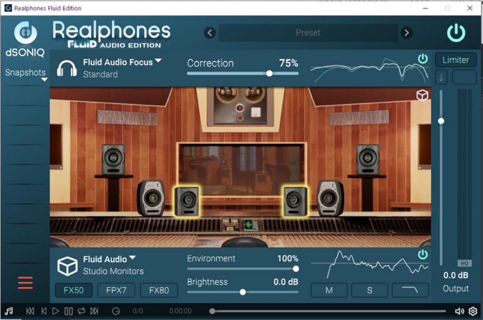Select the right FX80 speaker on stand

(x=368, y=160)
